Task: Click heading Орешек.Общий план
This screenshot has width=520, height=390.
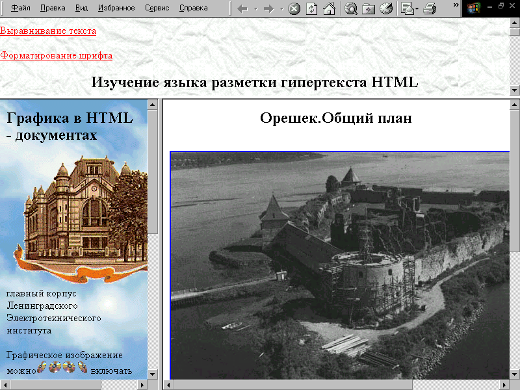Action: pyautogui.click(x=336, y=118)
